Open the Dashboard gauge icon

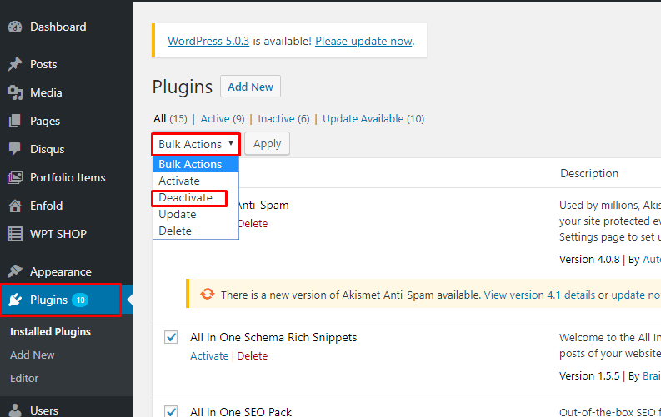(x=15, y=27)
